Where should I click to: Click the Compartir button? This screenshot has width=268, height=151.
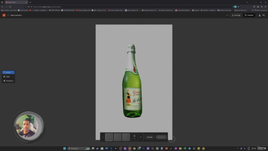249,15
